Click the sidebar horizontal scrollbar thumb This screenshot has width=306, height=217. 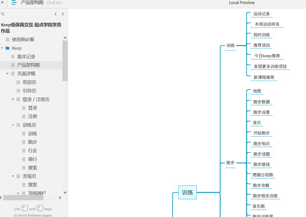coord(23,198)
